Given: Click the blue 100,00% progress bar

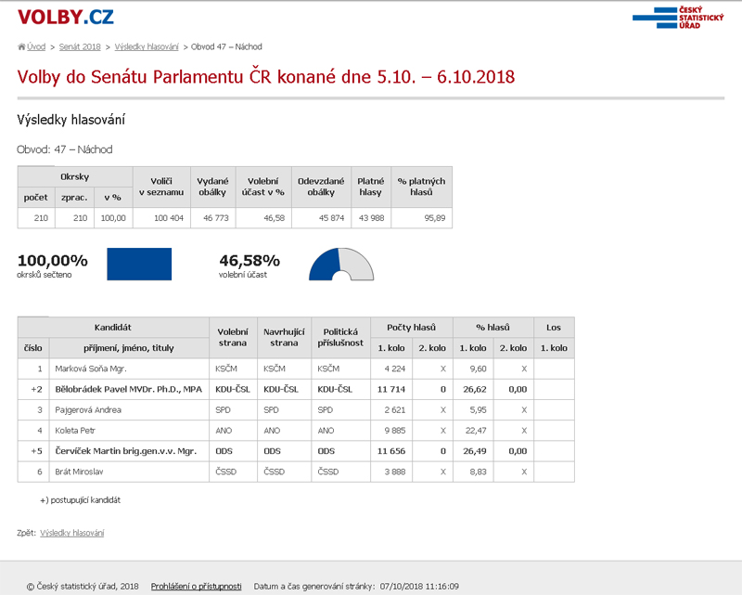Looking at the screenshot, I should [139, 264].
